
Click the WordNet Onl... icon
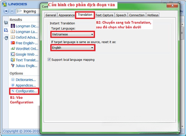point(13,49)
